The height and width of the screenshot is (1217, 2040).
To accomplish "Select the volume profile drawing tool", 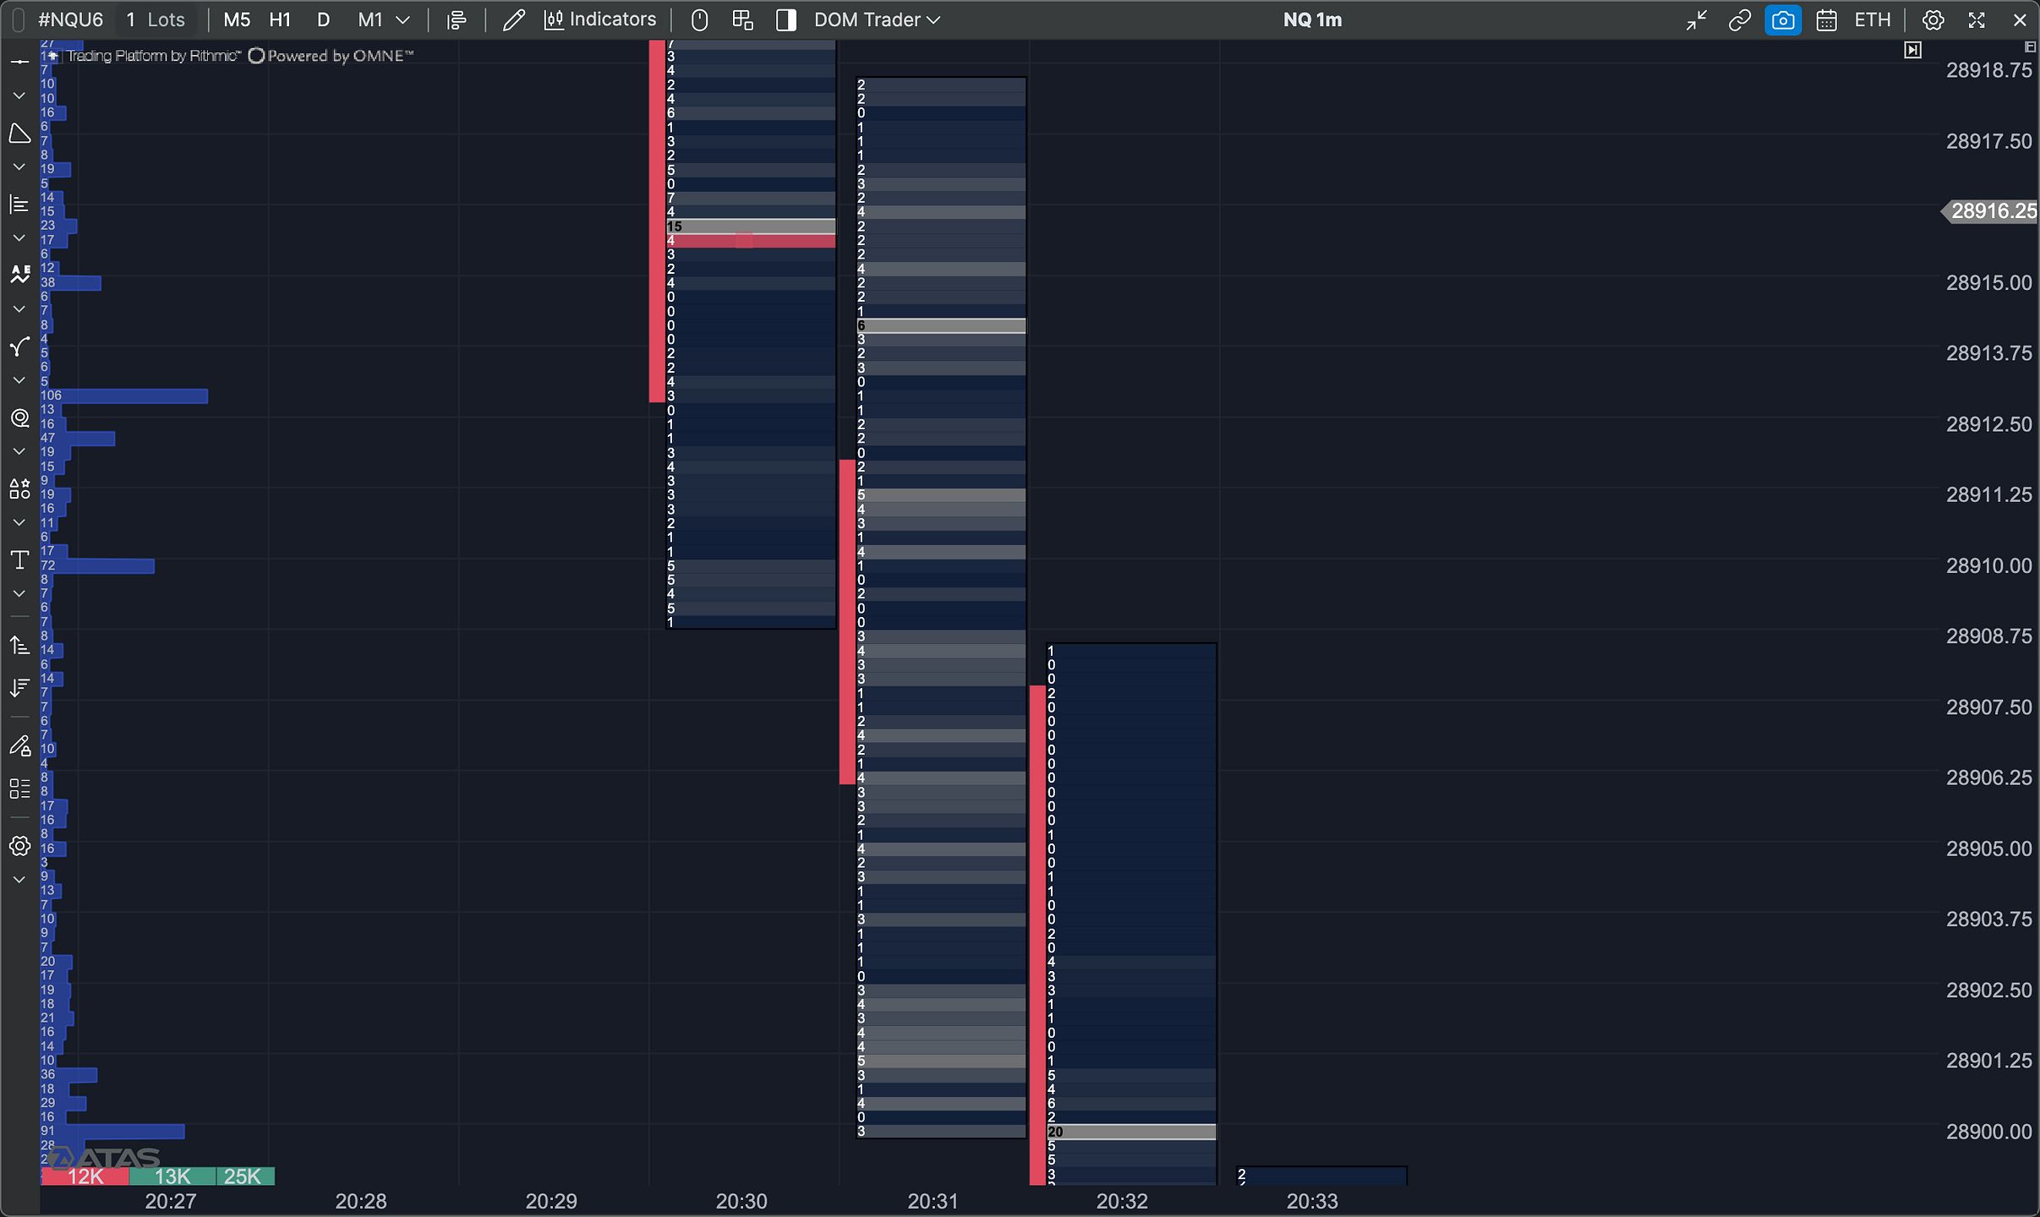I will coord(19,204).
